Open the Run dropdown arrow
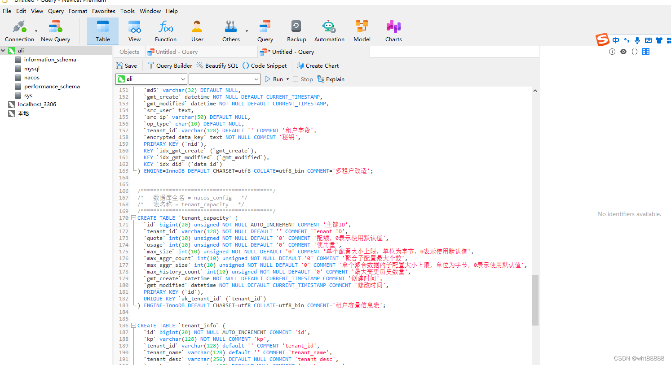This screenshot has height=365, width=671. (x=287, y=79)
